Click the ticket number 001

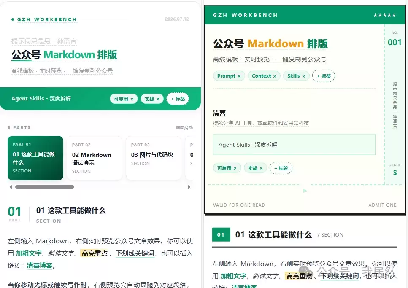(x=394, y=42)
